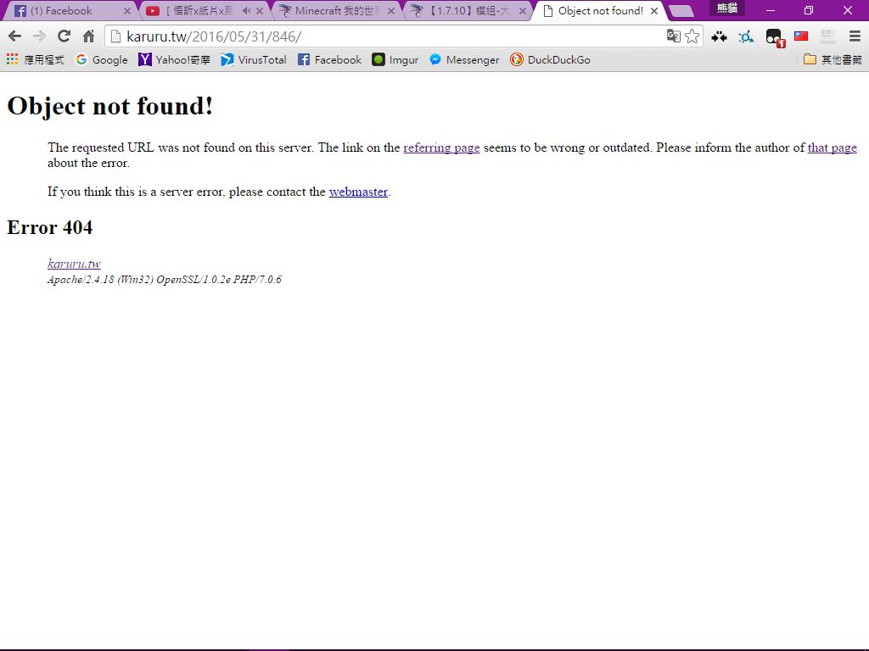The image size is (869, 651).
Task: Go to the browser home page
Action: 88,36
